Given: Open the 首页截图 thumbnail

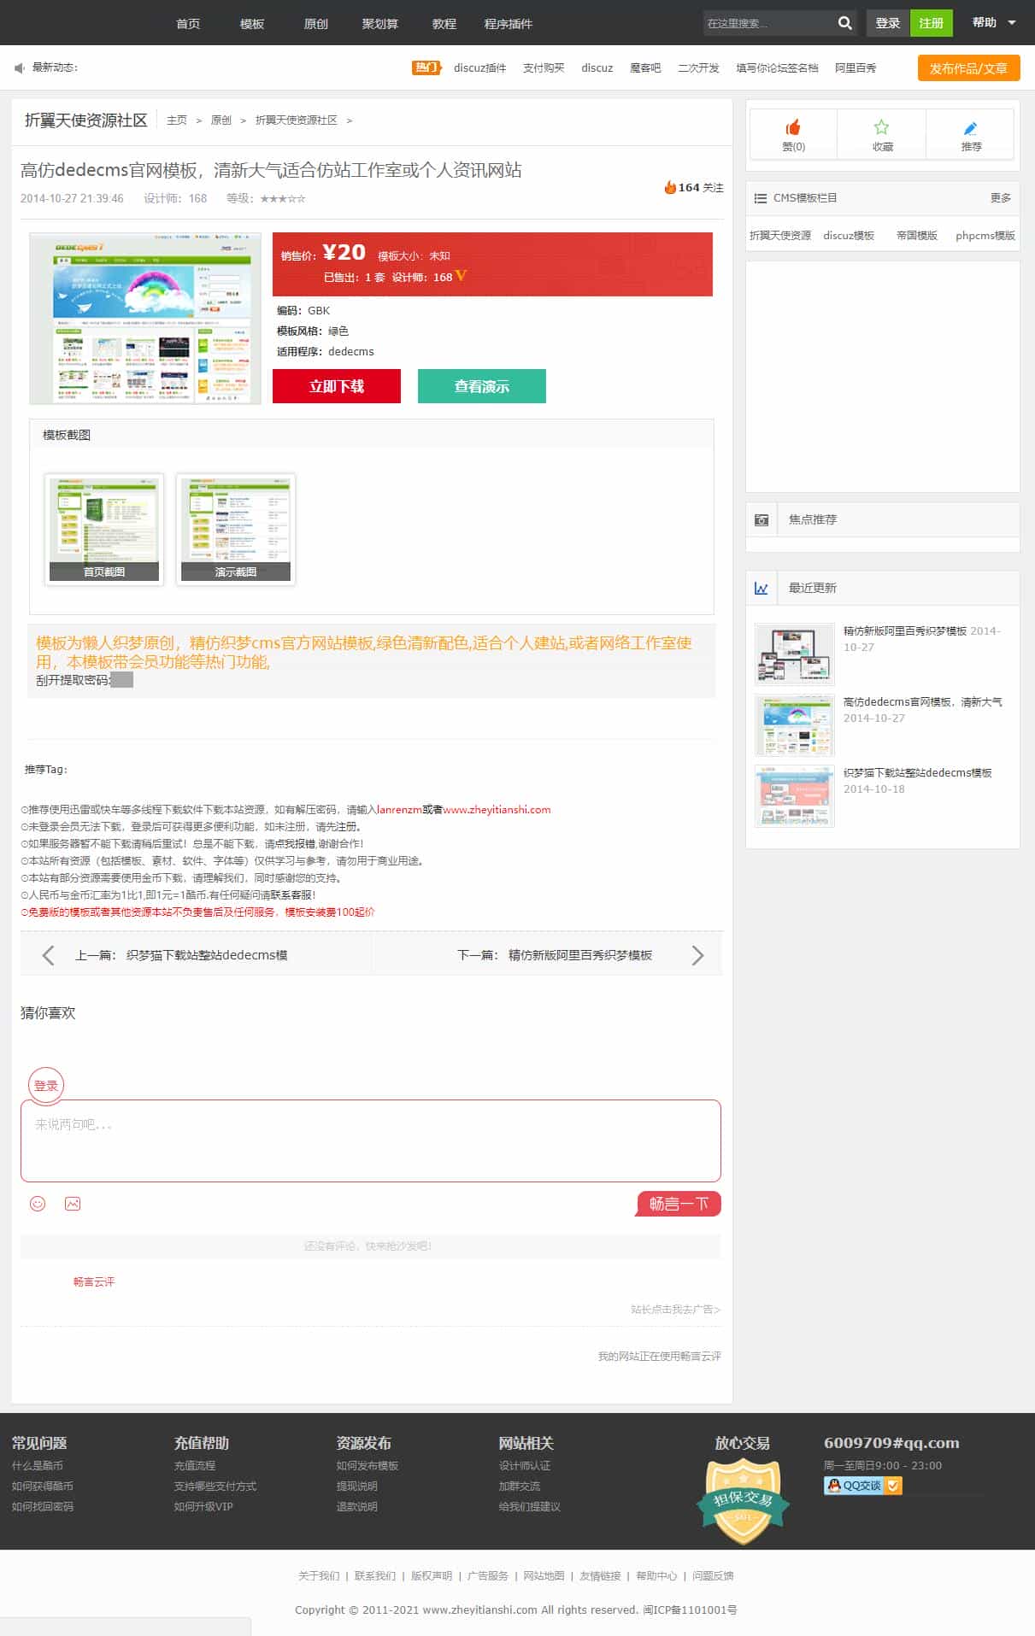Looking at the screenshot, I should tap(104, 529).
